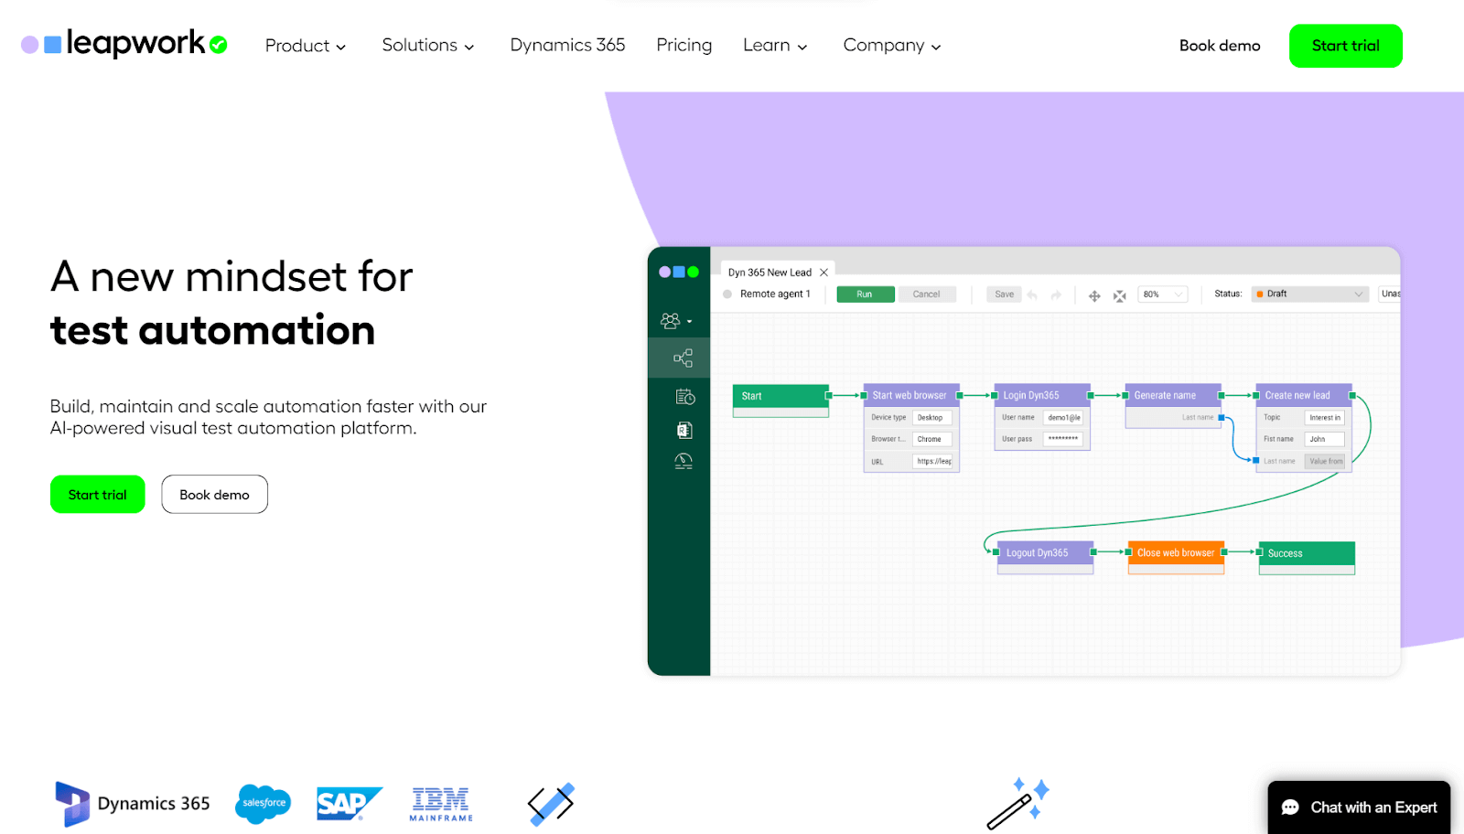The height and width of the screenshot is (834, 1464).
Task: Click the fit-to-screen icon in the toolbar
Action: pos(1120,295)
